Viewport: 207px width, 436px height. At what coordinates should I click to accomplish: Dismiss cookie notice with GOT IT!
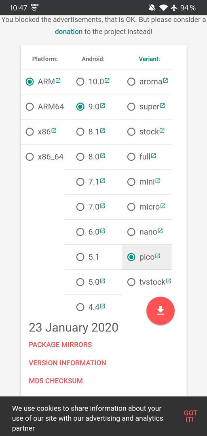(190, 416)
